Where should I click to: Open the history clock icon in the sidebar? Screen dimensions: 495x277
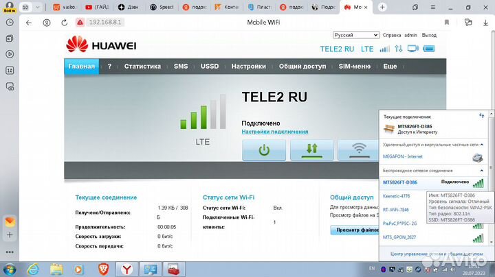[x=10, y=23]
